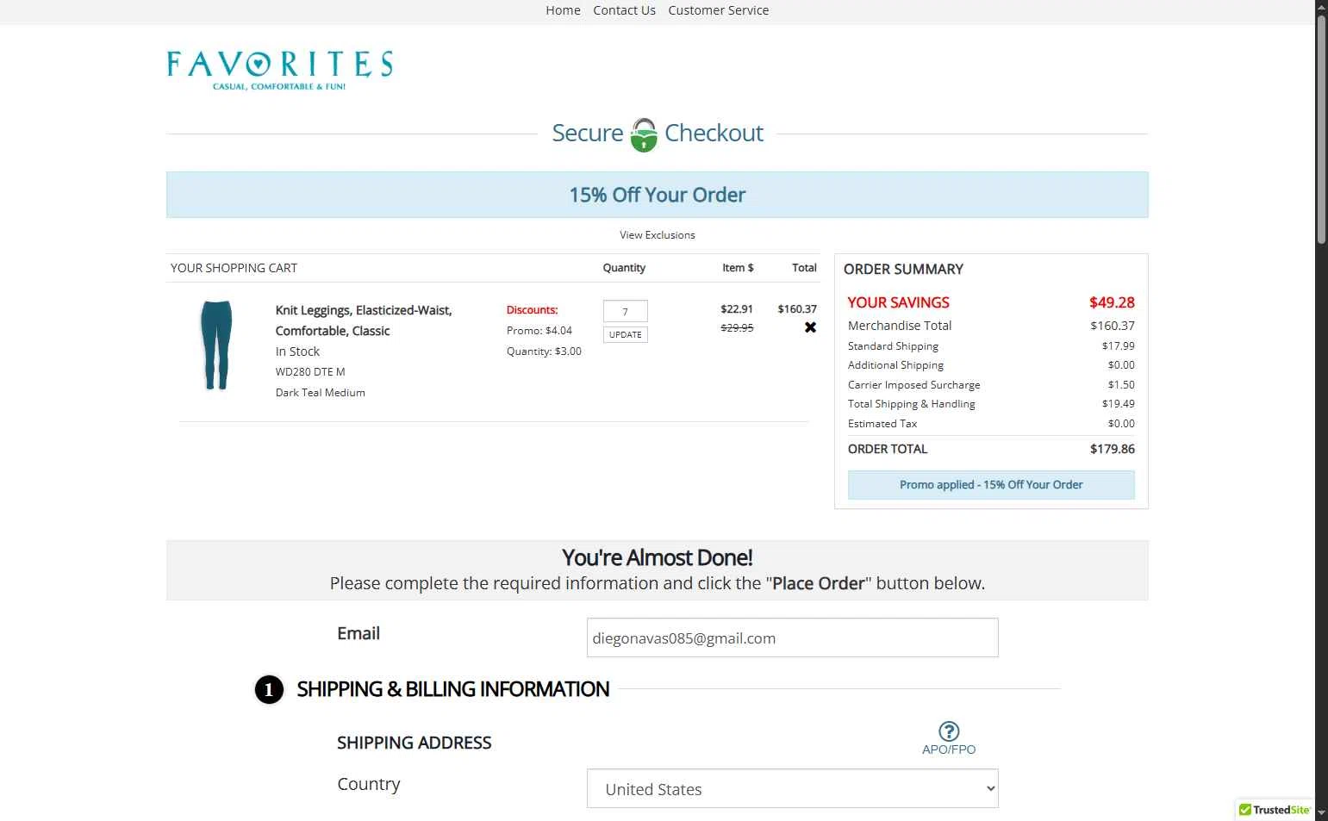Click the quantity input field
This screenshot has width=1328, height=821.
(x=625, y=311)
